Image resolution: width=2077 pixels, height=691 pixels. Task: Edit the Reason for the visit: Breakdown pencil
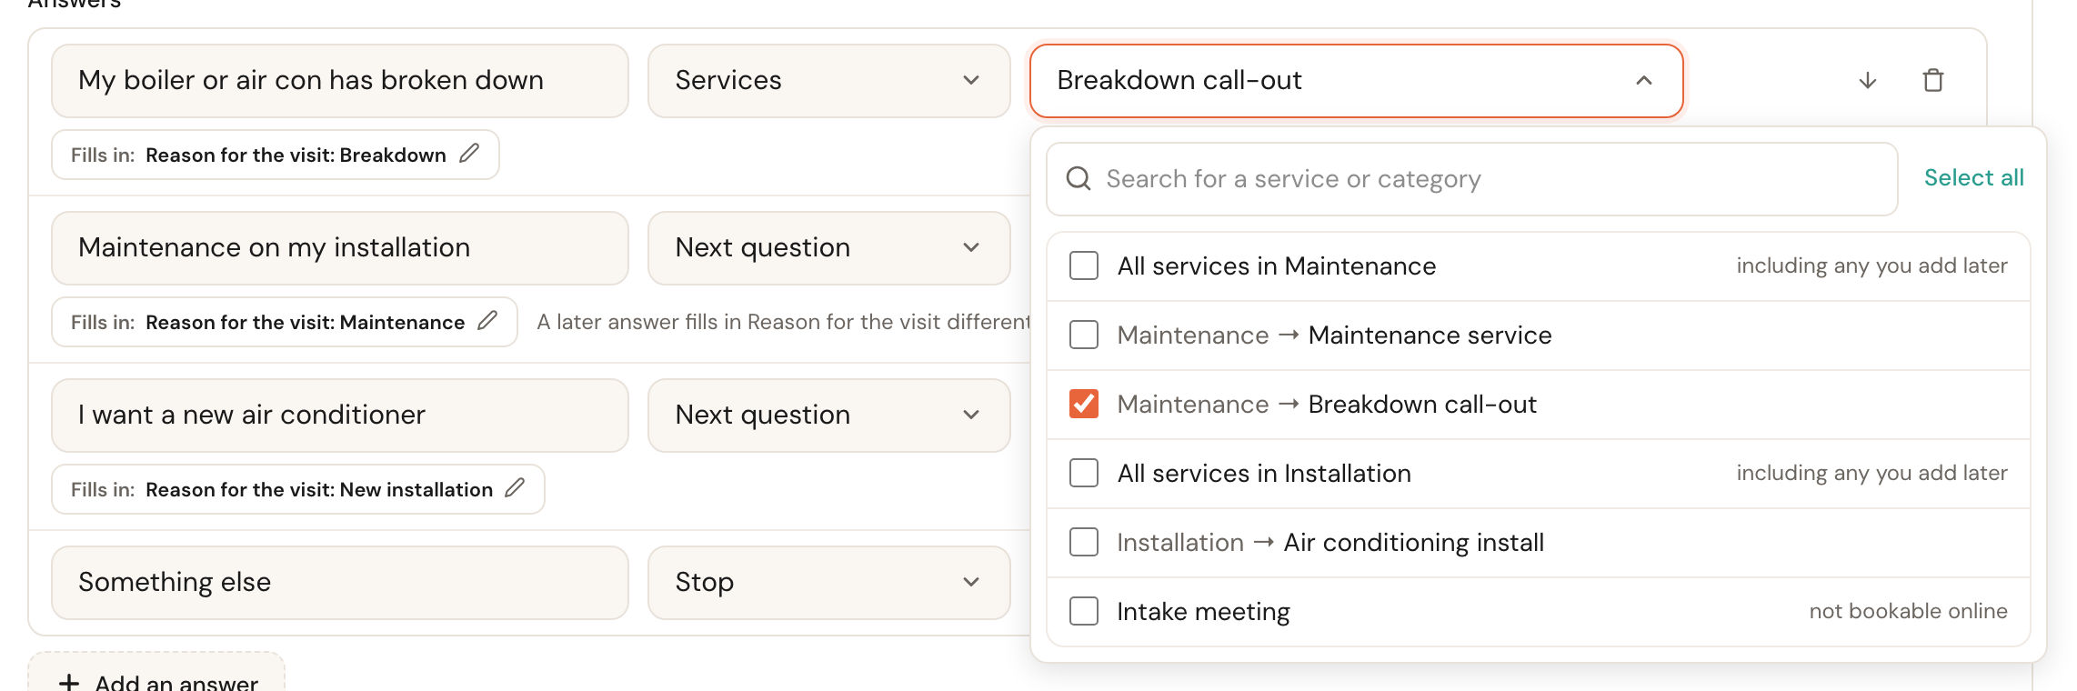(469, 154)
